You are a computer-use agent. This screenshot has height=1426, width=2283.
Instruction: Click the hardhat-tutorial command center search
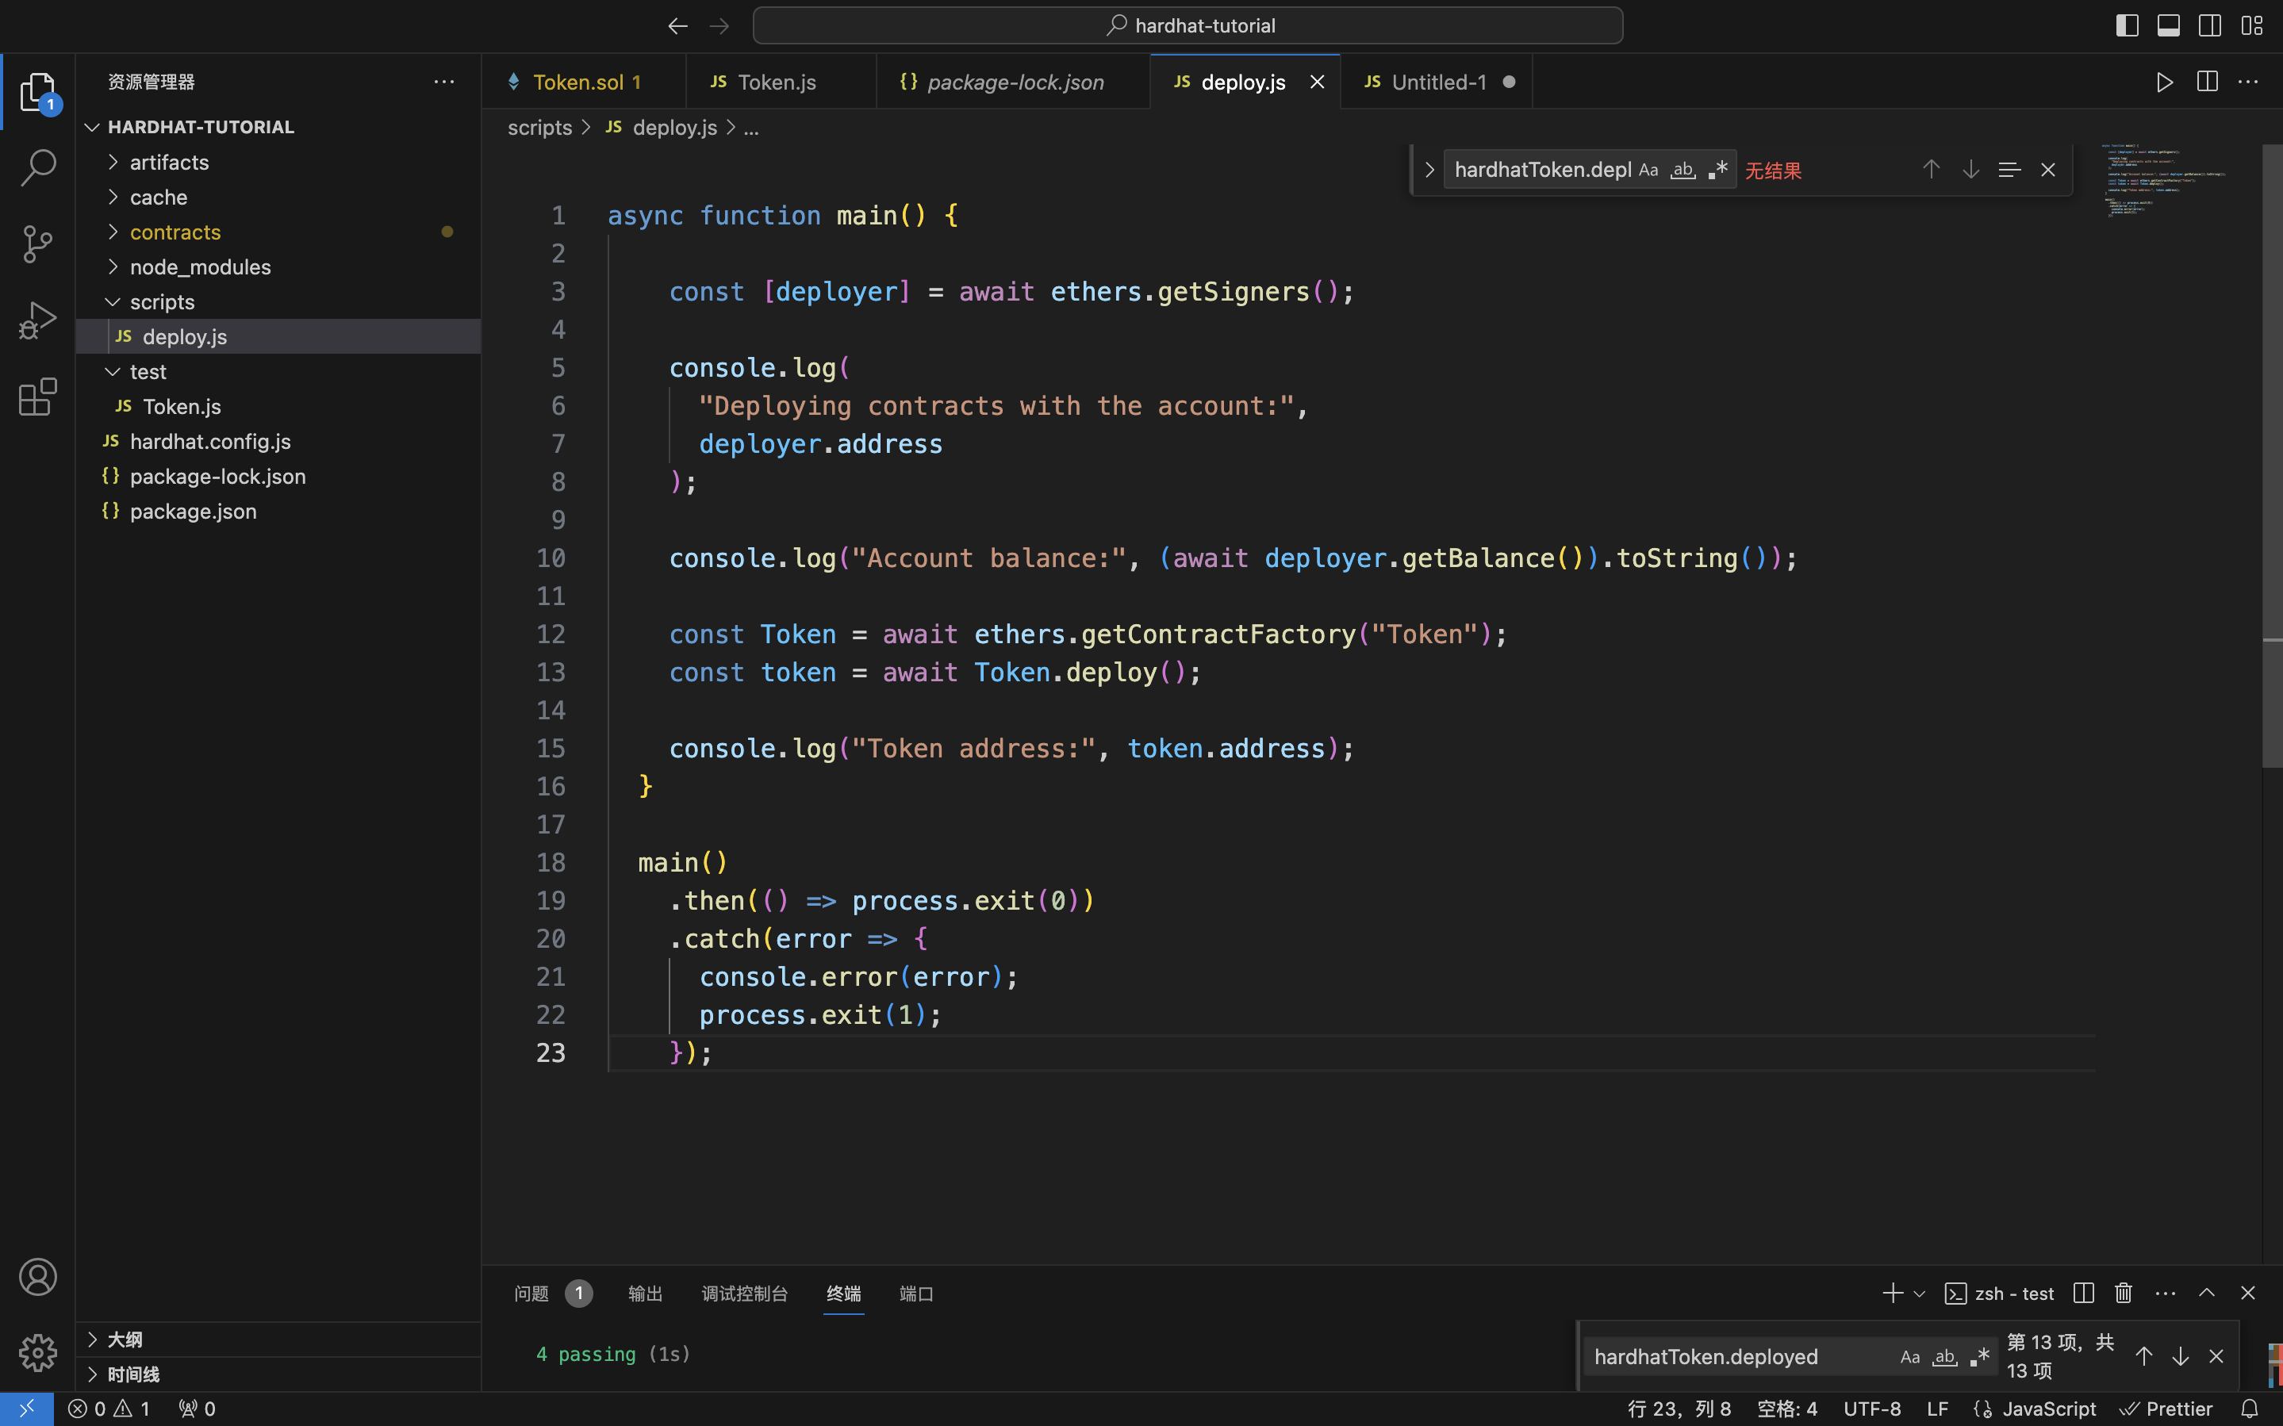[1188, 26]
